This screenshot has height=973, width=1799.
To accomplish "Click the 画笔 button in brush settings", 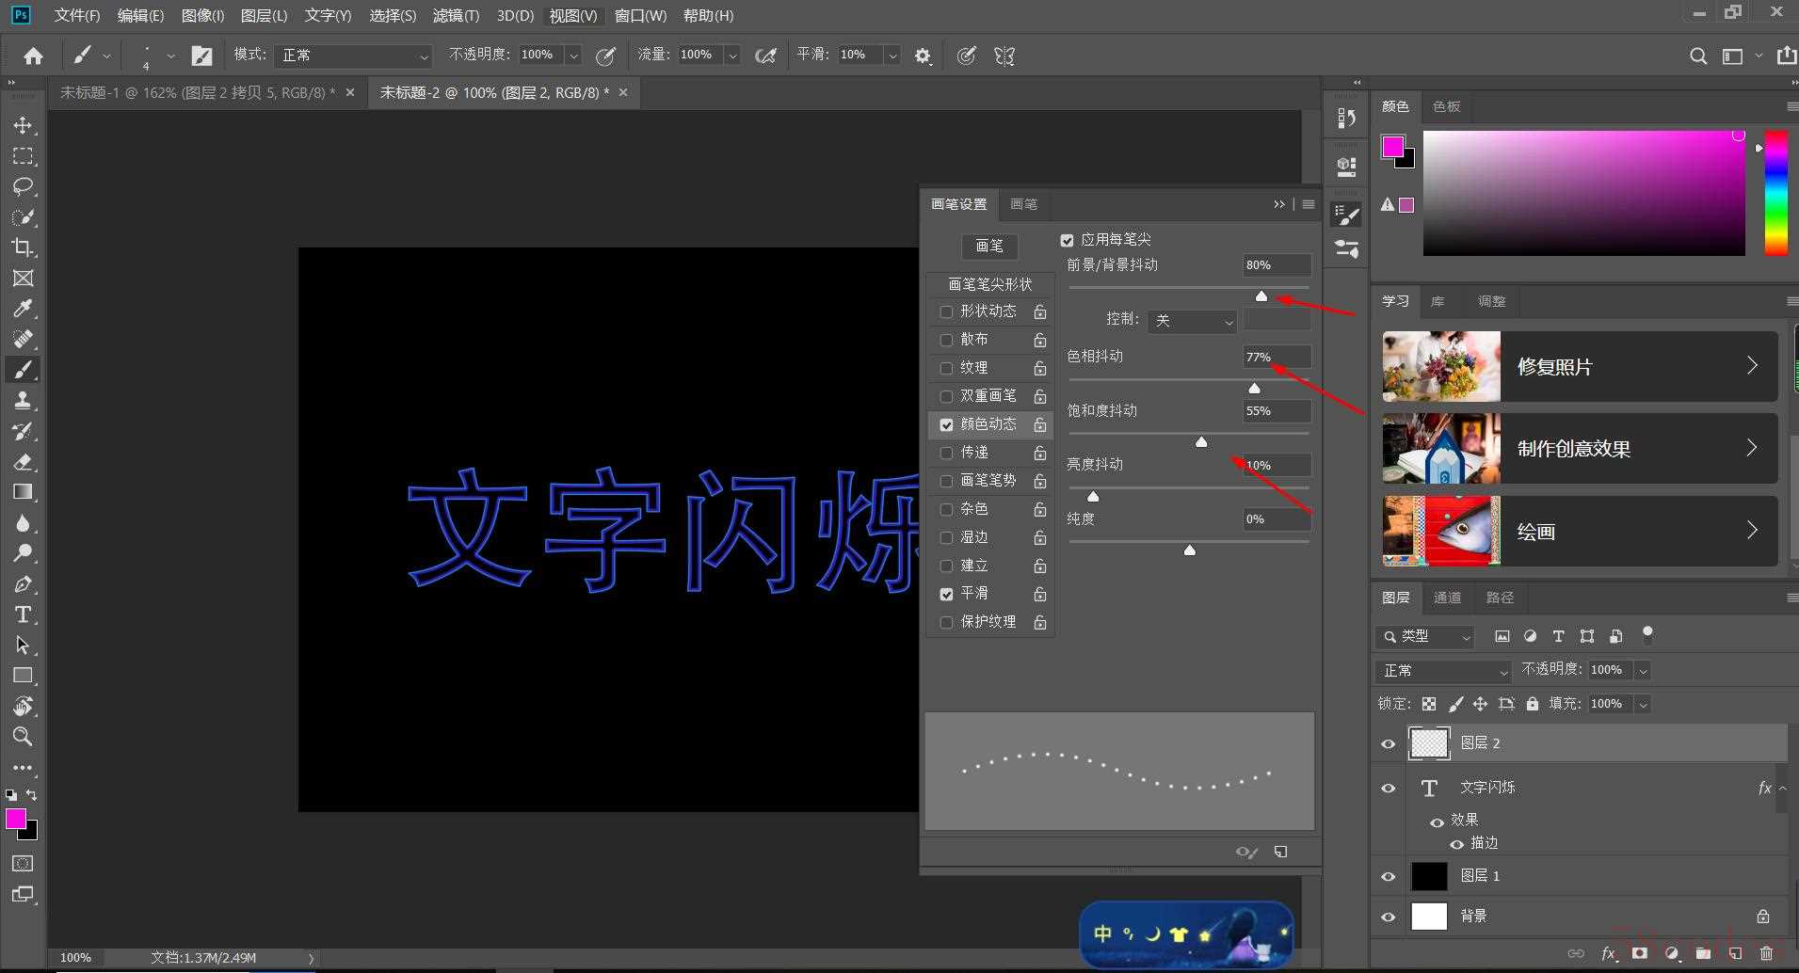I will tap(988, 246).
